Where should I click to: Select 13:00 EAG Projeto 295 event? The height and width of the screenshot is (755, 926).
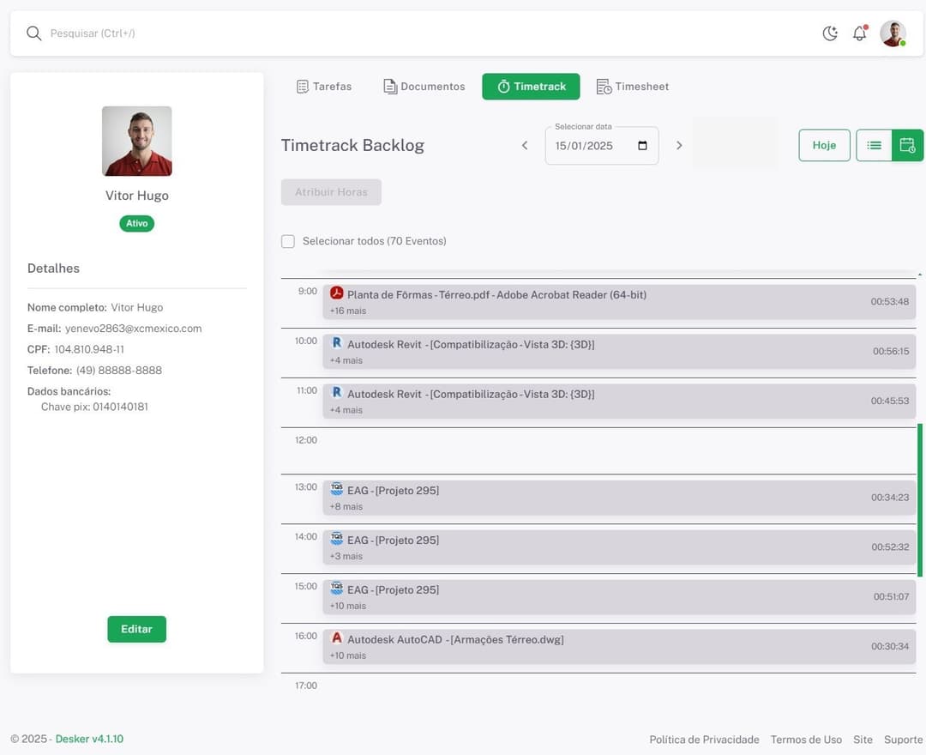(x=619, y=498)
